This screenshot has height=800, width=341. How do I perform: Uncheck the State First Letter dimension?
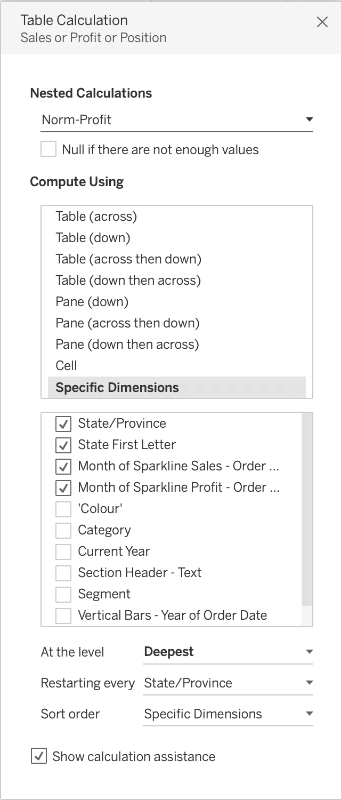point(63,444)
